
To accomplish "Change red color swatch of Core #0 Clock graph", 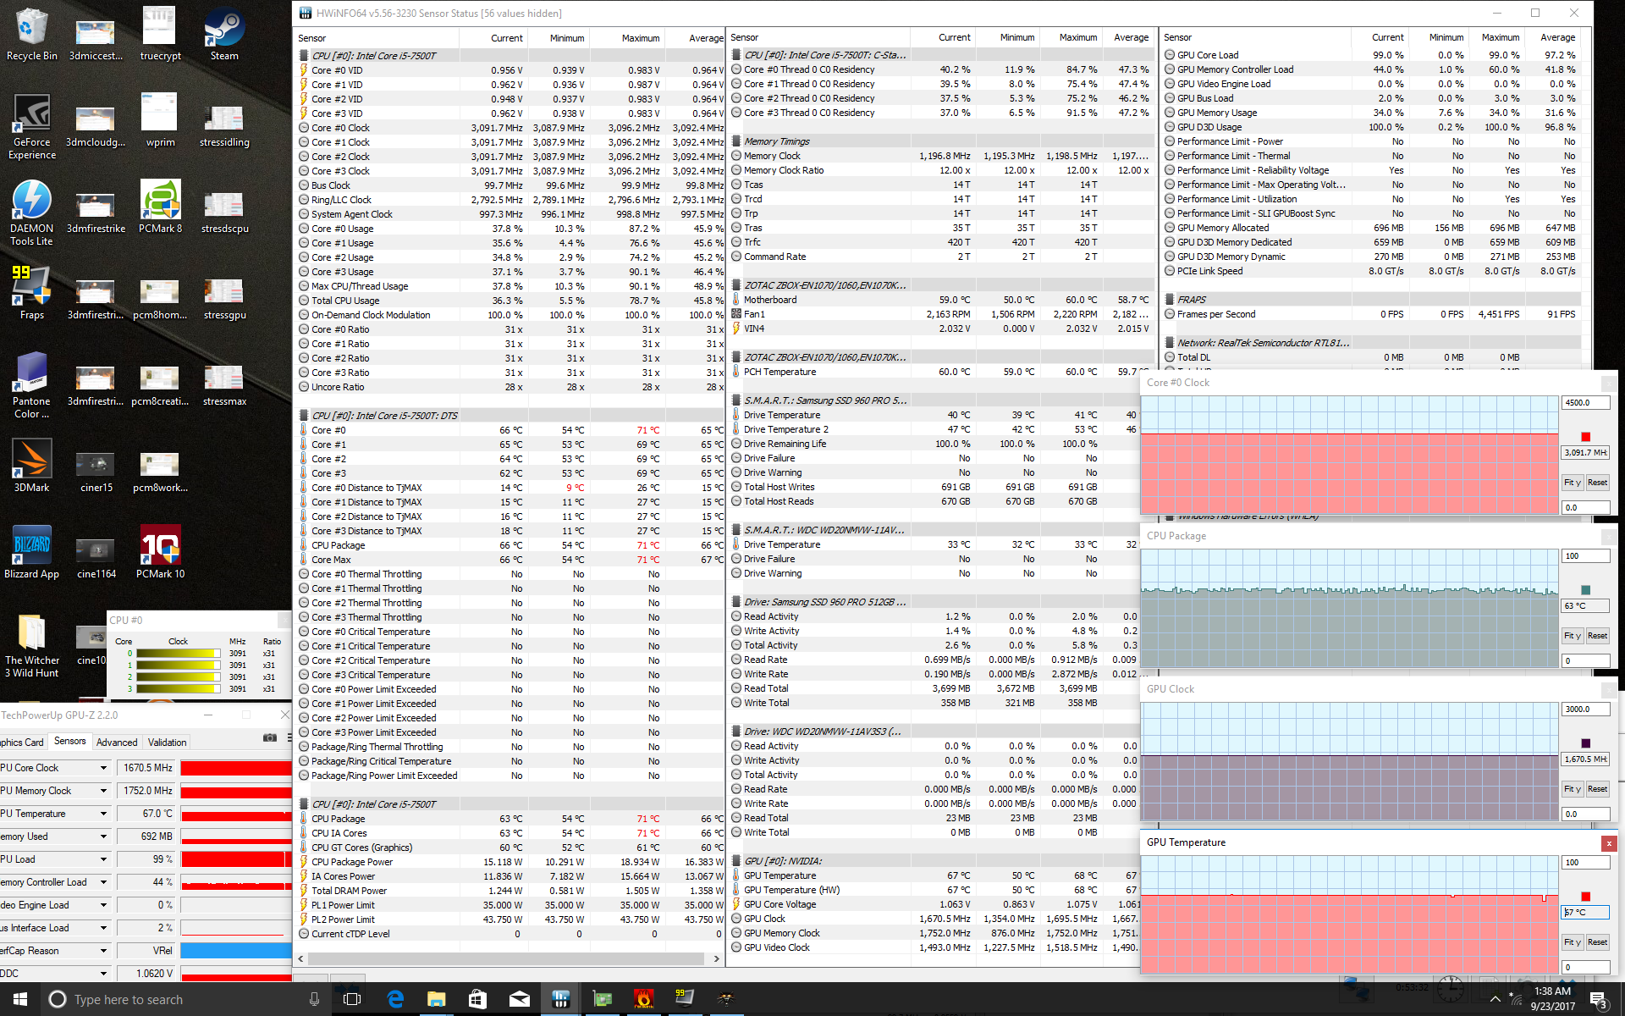I will click(1585, 437).
